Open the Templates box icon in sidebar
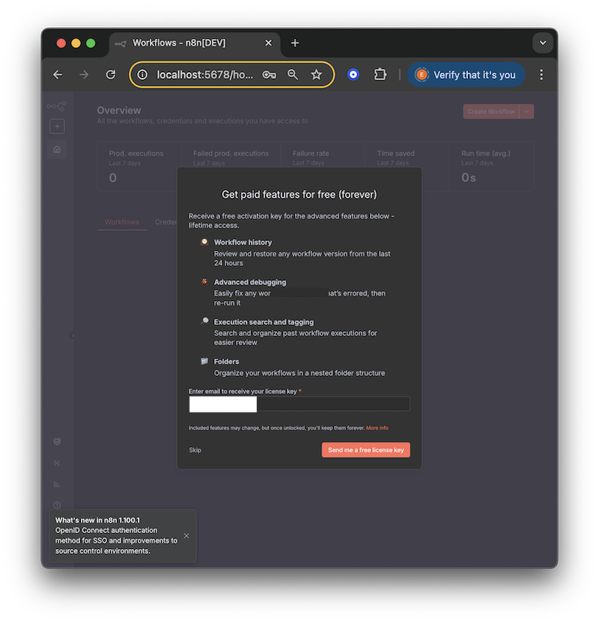This screenshot has width=599, height=623. 57,442
